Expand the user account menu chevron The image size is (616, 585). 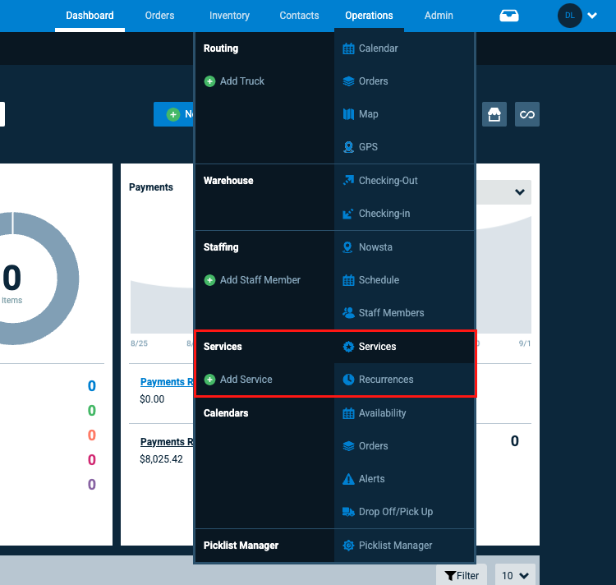coord(592,16)
